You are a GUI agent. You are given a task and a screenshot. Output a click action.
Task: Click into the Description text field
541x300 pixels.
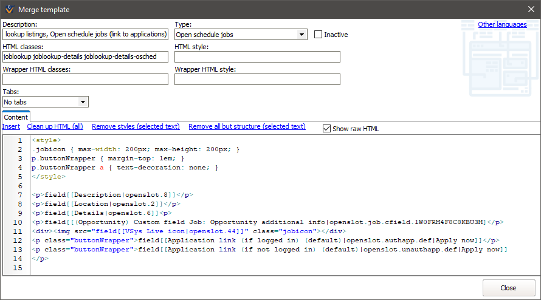tap(85, 35)
